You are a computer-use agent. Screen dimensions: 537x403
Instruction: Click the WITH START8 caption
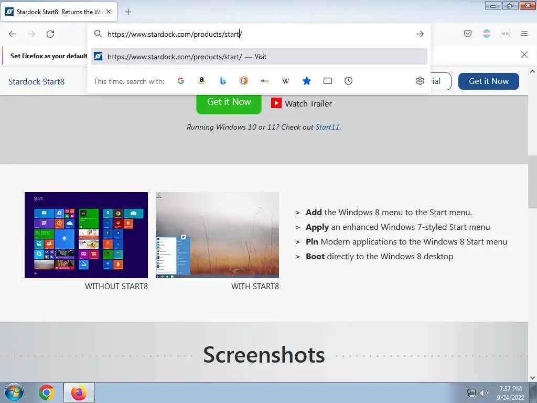255,287
